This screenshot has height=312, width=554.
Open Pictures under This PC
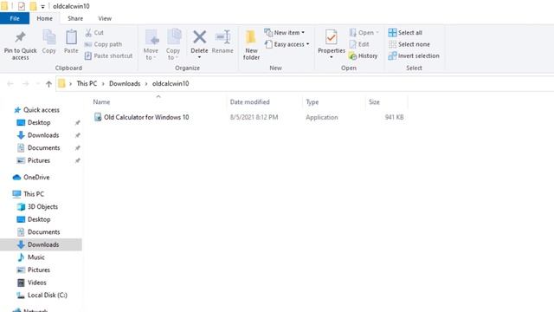39,270
